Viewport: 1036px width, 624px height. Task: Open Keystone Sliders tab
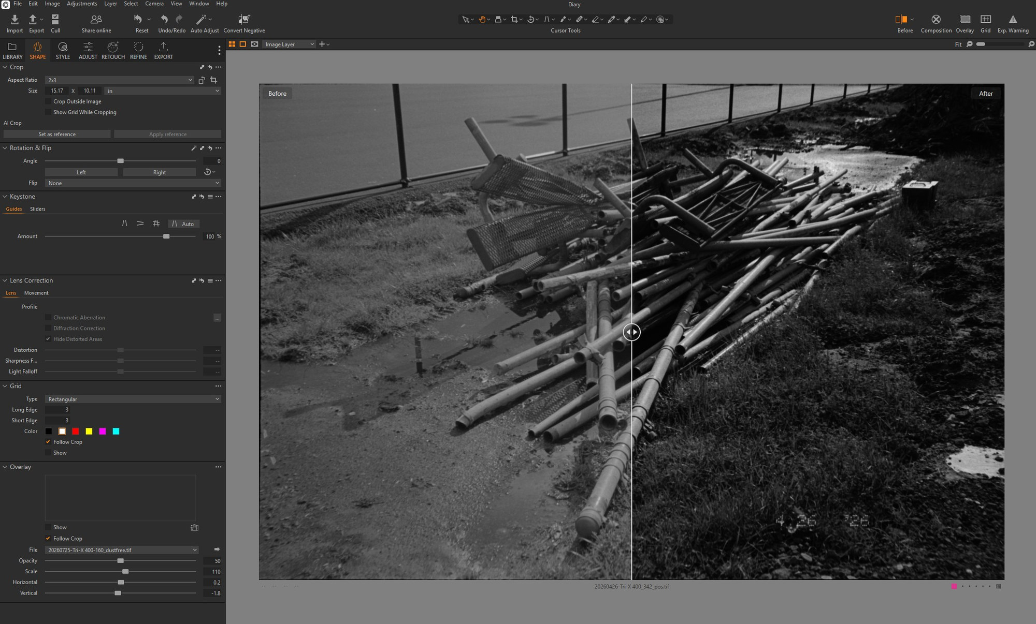(x=37, y=209)
